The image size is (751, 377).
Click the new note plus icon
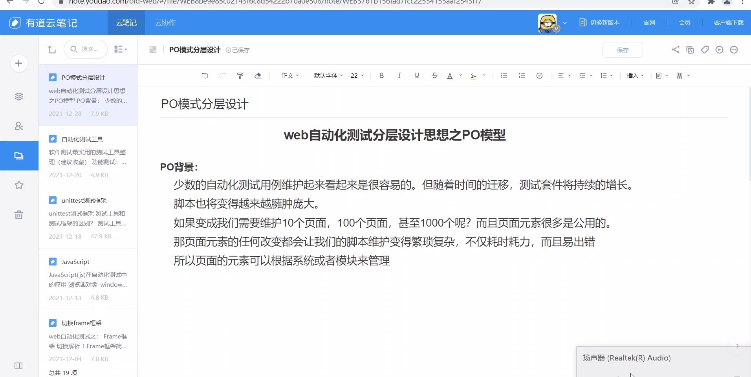pyautogui.click(x=18, y=63)
